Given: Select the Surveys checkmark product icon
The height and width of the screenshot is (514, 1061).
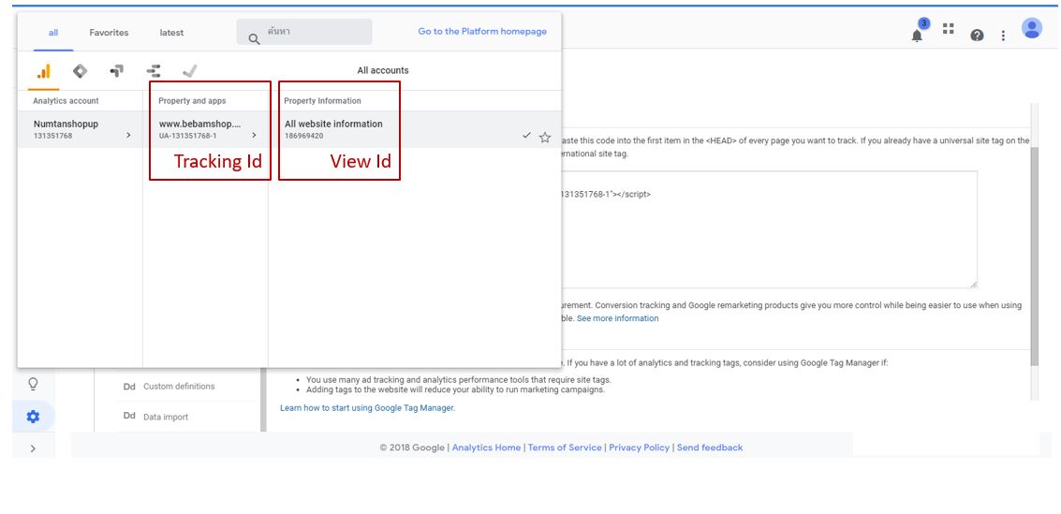Looking at the screenshot, I should [189, 70].
